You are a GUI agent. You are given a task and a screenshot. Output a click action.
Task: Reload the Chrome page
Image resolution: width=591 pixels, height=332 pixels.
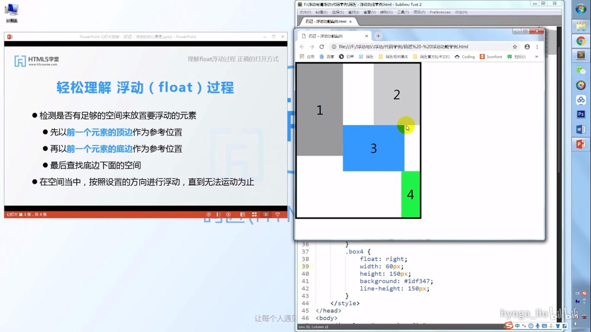tap(321, 47)
